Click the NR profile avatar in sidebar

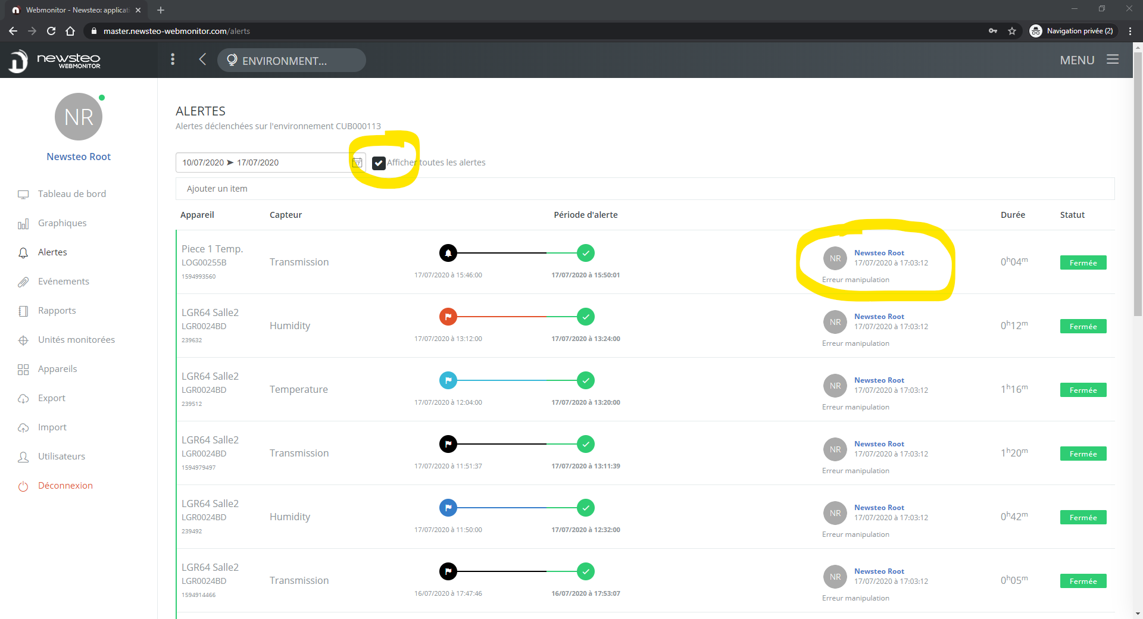(x=79, y=117)
